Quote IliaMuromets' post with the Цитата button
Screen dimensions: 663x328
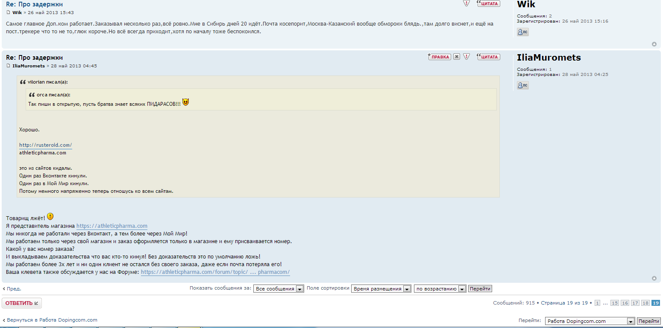click(x=488, y=57)
